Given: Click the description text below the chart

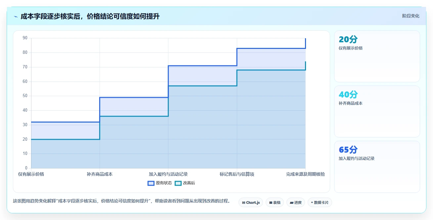Looking at the screenshot, I should click(121, 201).
